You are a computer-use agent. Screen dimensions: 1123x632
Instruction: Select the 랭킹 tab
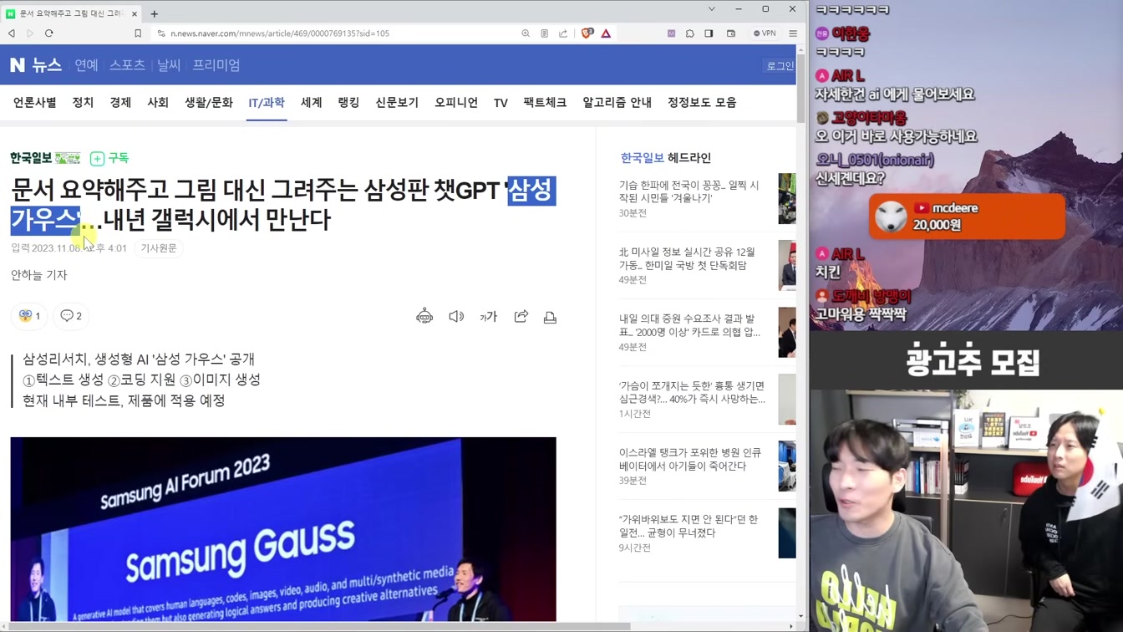click(x=348, y=103)
